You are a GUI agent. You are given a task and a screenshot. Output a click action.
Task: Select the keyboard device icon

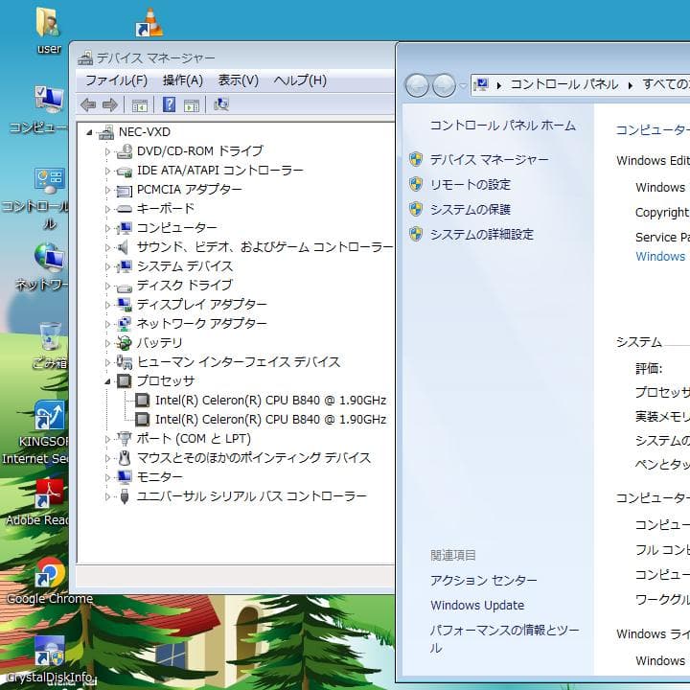[x=124, y=209]
